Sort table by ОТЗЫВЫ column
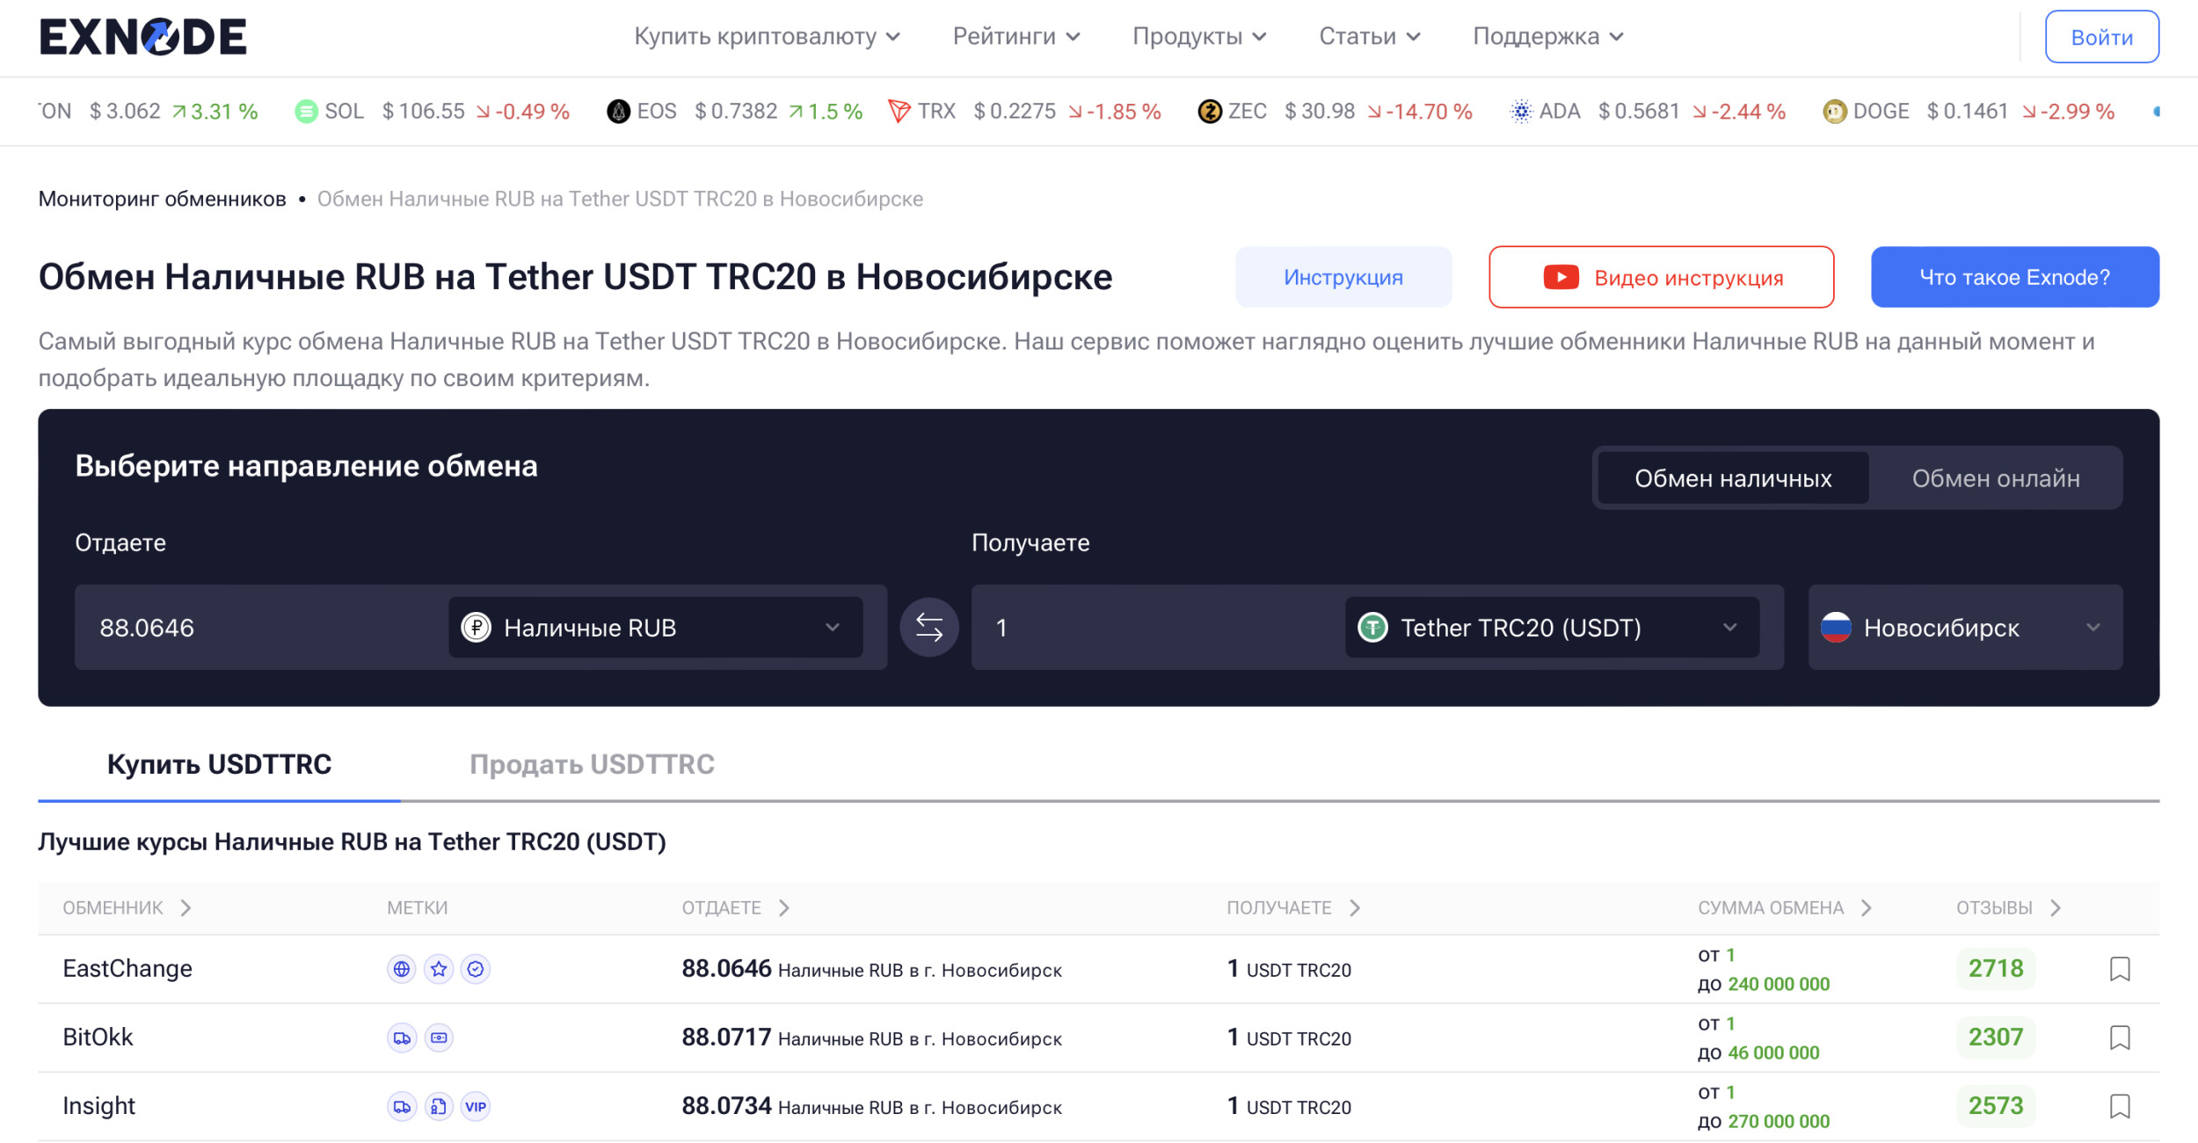Image resolution: width=2198 pixels, height=1143 pixels. (2007, 907)
